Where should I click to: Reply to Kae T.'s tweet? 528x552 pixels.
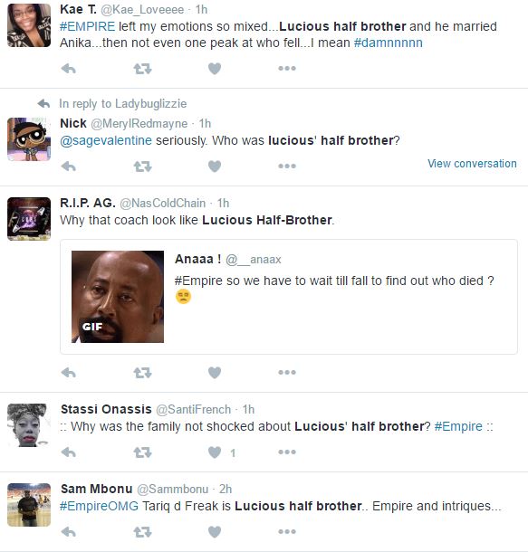coord(68,69)
